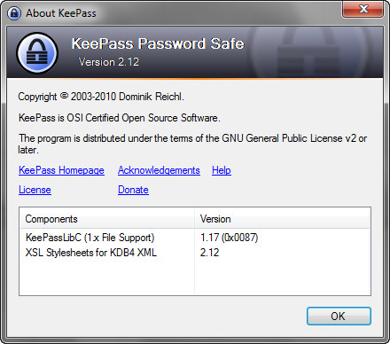Select the XSL Stylesheets for KDB4 XML row

(x=195, y=253)
